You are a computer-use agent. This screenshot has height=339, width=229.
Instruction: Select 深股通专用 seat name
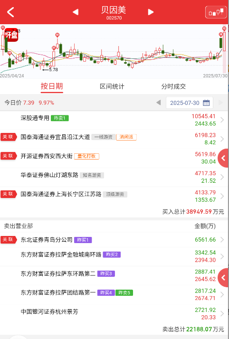coord(35,118)
